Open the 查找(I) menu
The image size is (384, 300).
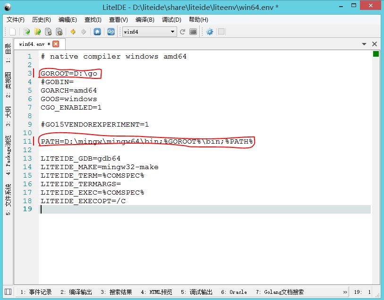coord(93,19)
